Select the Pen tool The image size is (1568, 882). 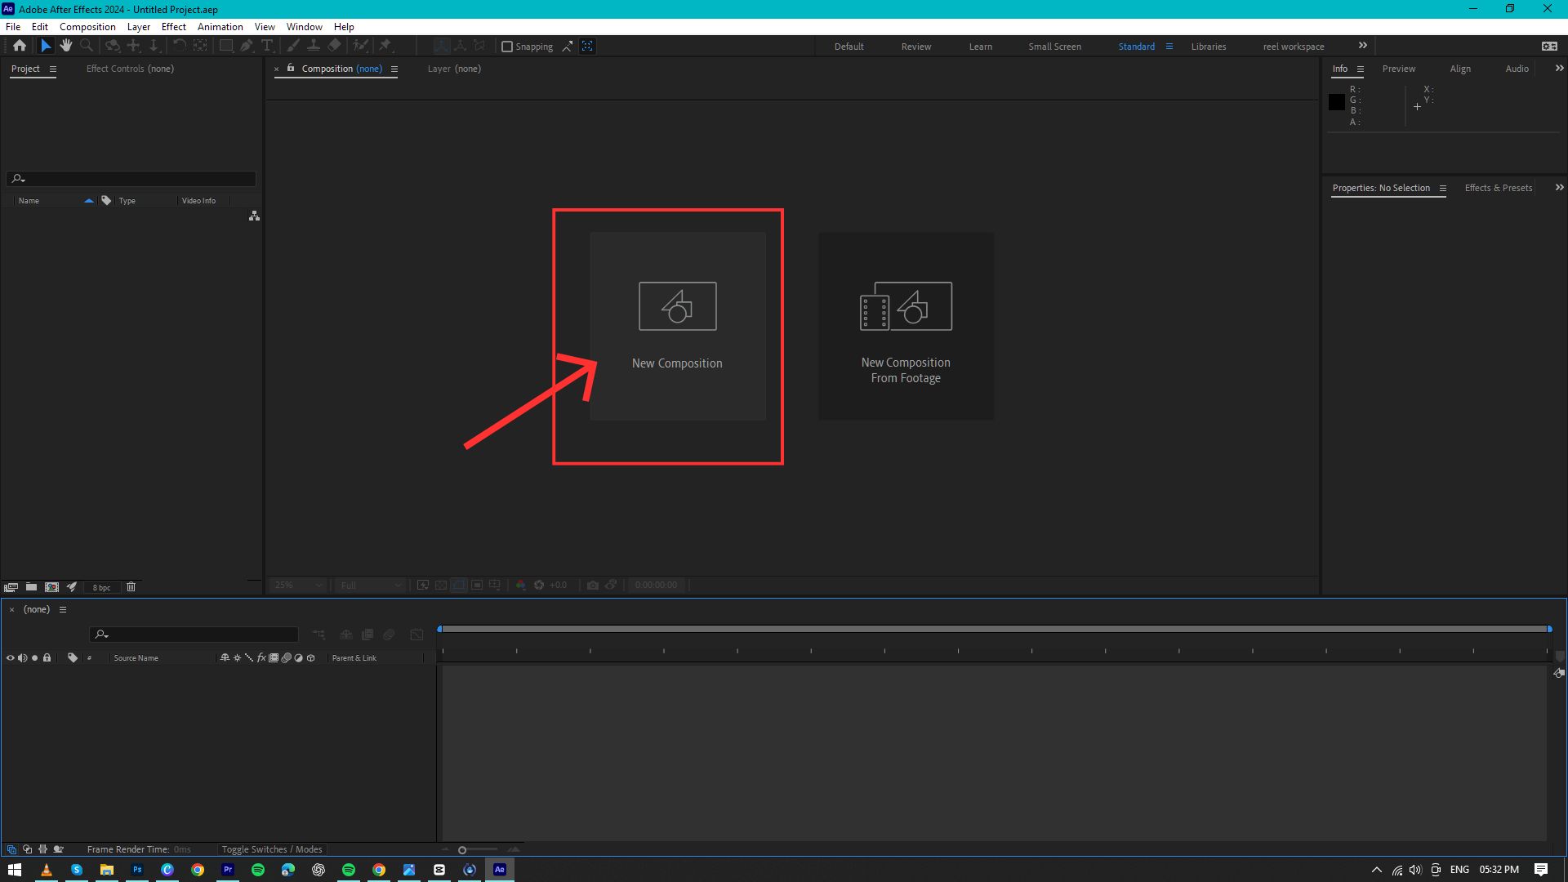tap(247, 46)
